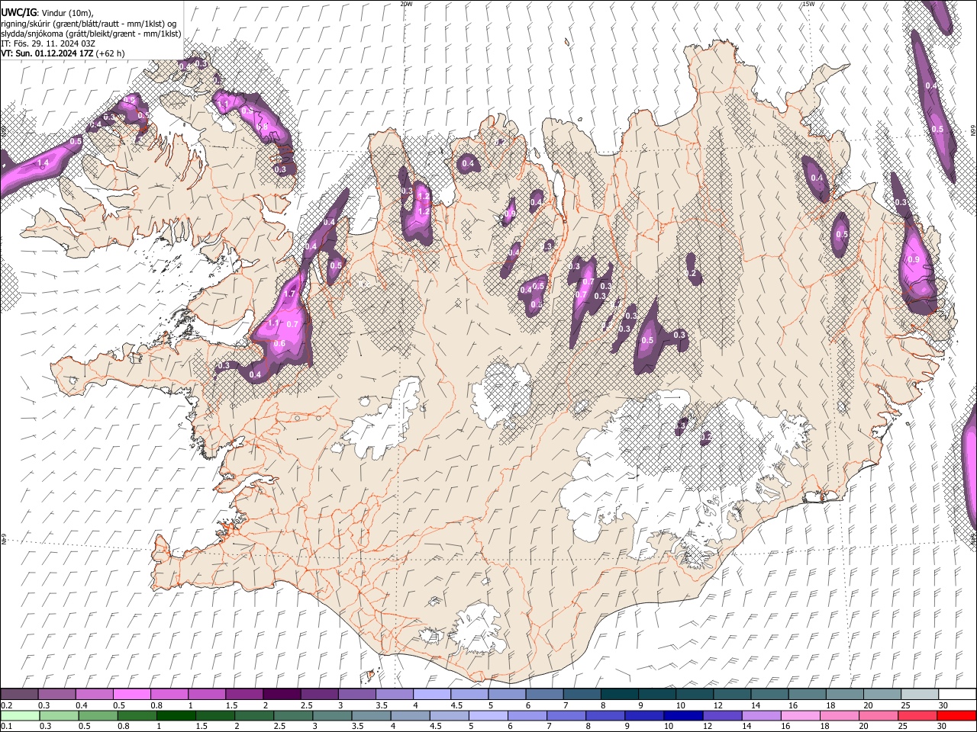
Task: Pick the light pink 16 swatch, lower scale
Action: pos(799,715)
